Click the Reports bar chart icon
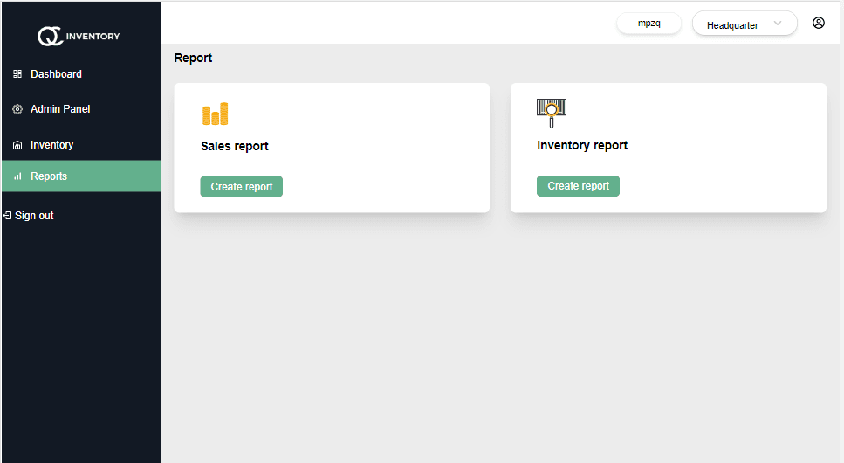This screenshot has width=844, height=463. pyautogui.click(x=17, y=176)
